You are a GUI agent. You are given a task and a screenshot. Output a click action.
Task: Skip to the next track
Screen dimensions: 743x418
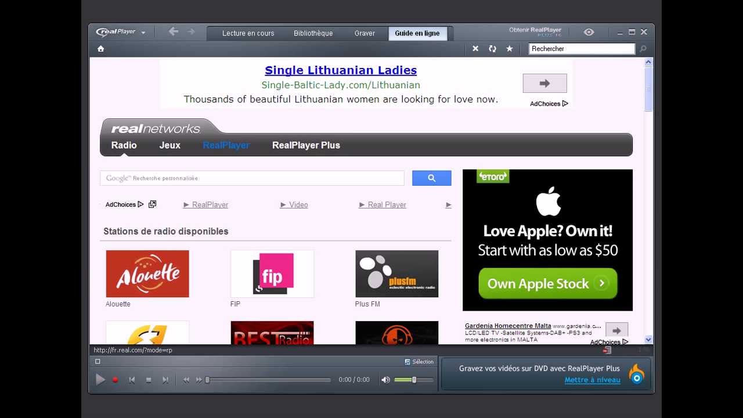(x=165, y=380)
